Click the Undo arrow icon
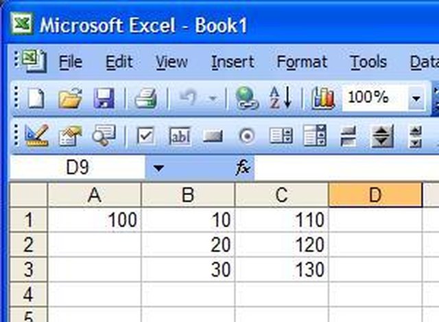The height and width of the screenshot is (322, 439). pyautogui.click(x=187, y=97)
